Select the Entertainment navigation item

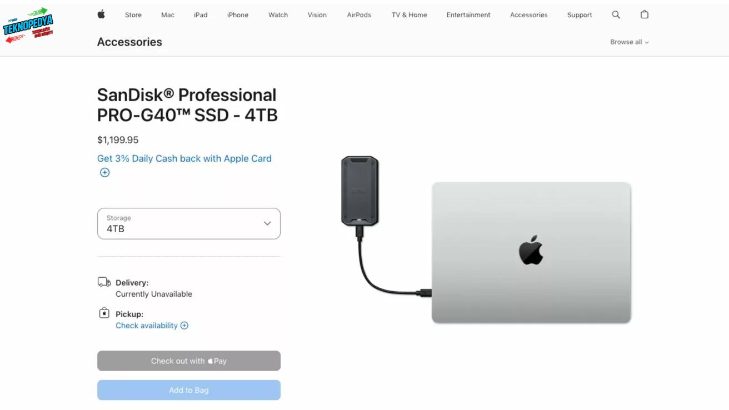(468, 15)
